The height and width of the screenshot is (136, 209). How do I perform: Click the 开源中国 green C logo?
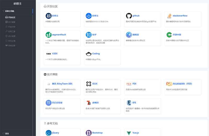tap(169, 35)
